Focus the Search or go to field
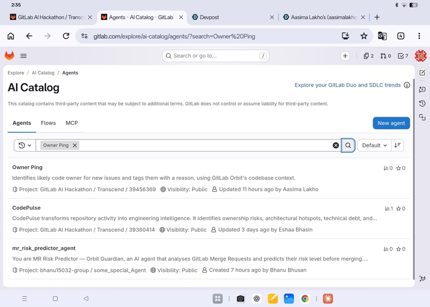The height and width of the screenshot is (307, 430). pyautogui.click(x=216, y=56)
